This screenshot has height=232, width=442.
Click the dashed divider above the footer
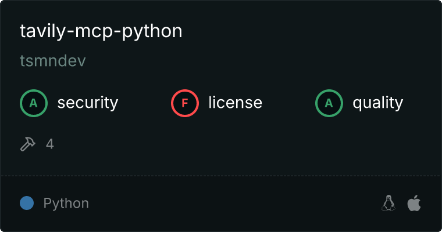(221, 175)
